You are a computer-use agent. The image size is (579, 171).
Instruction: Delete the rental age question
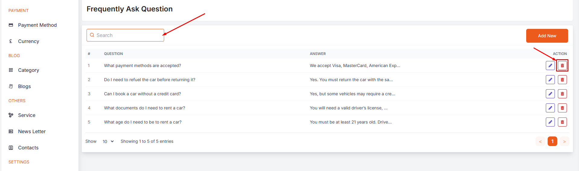pos(562,122)
